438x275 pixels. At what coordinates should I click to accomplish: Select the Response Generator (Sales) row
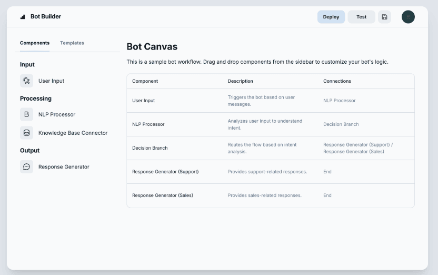[x=270, y=195]
